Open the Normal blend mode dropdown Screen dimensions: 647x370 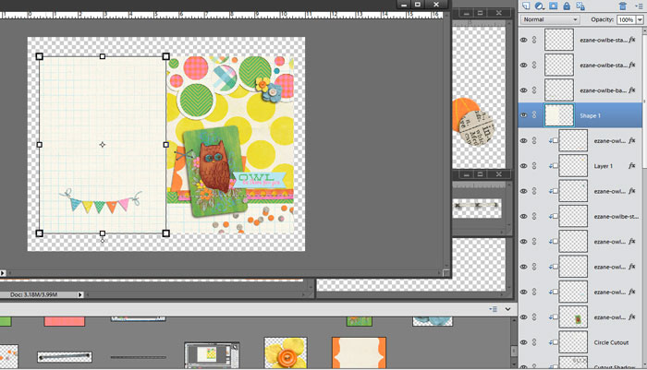(550, 19)
